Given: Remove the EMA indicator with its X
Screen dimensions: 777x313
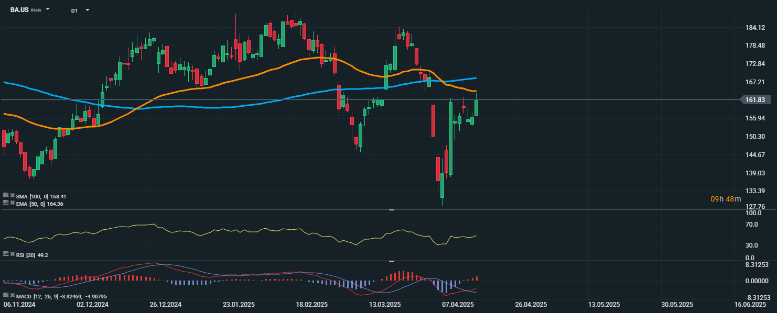Looking at the screenshot, I should click(x=12, y=203).
